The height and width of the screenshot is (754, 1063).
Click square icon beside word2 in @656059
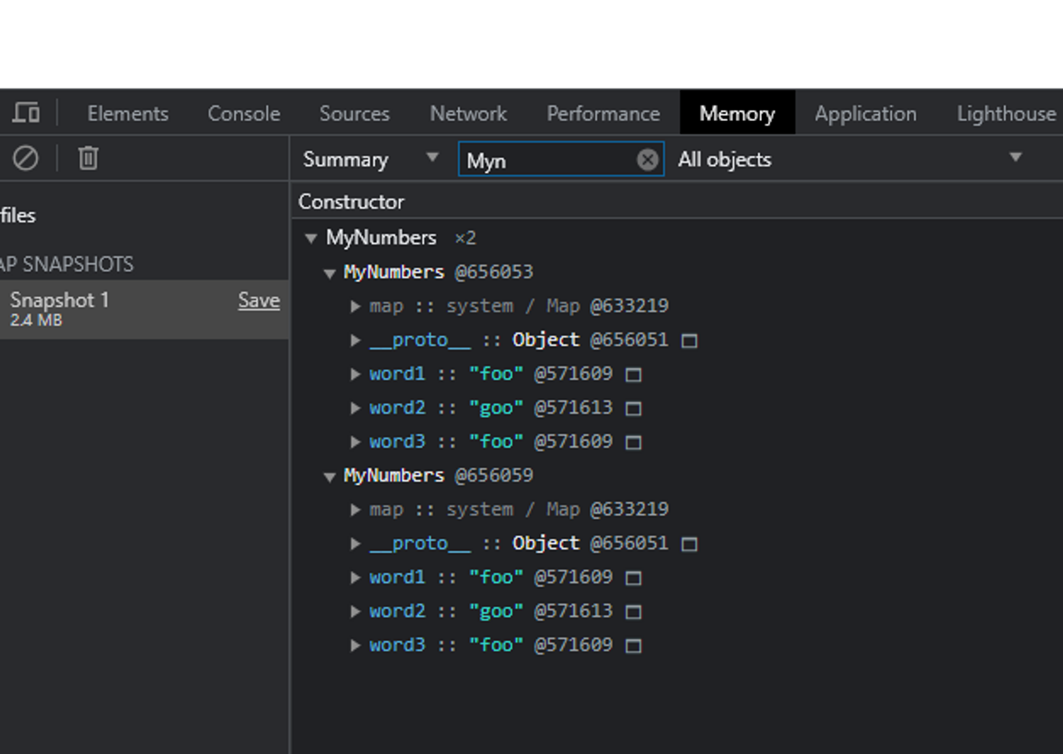633,612
